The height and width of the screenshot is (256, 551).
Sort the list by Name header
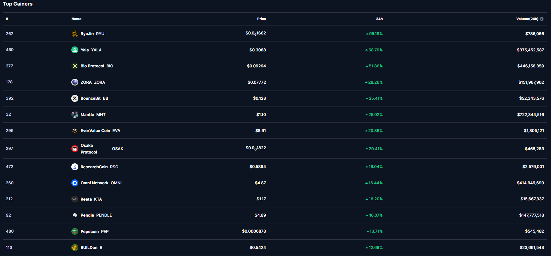click(x=77, y=19)
